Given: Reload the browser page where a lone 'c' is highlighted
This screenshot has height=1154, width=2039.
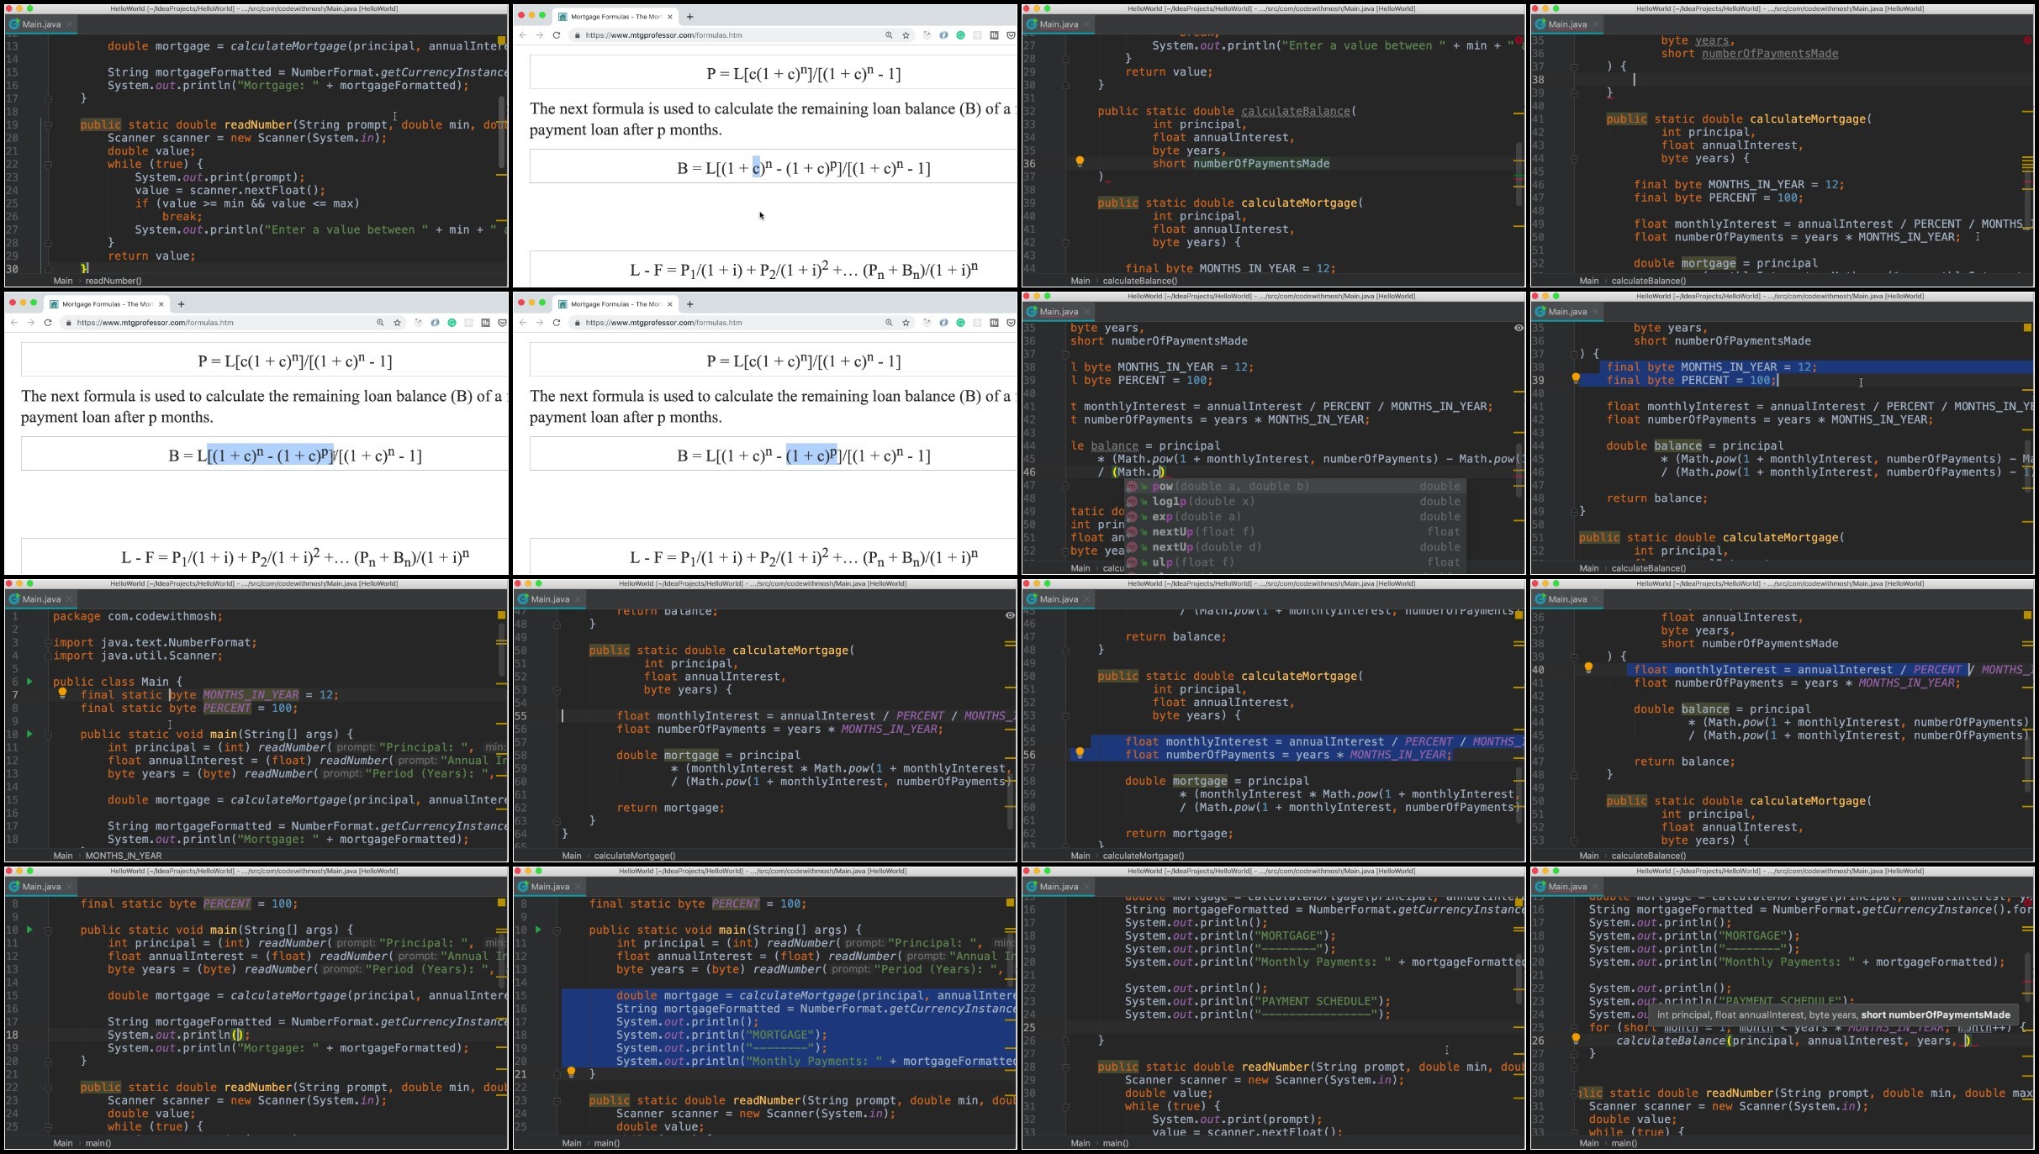Looking at the screenshot, I should point(557,35).
